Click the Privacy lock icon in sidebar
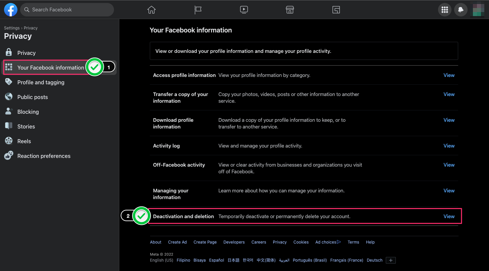This screenshot has height=271, width=489. 9,53
